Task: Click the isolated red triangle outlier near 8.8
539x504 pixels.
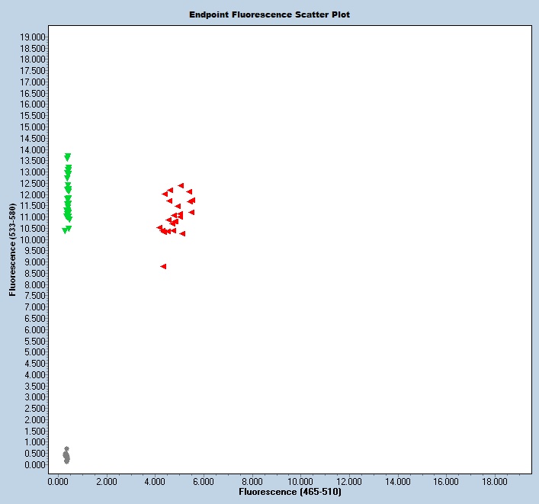Action: tap(163, 266)
